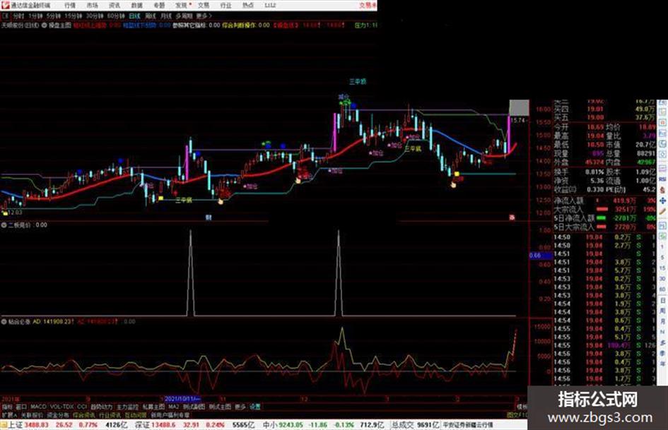This screenshot has width=668, height=430.
Task: Select the 周线 weekly chart tab
Action: tap(151, 16)
